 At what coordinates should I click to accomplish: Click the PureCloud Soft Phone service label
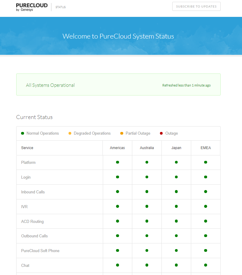(40, 251)
